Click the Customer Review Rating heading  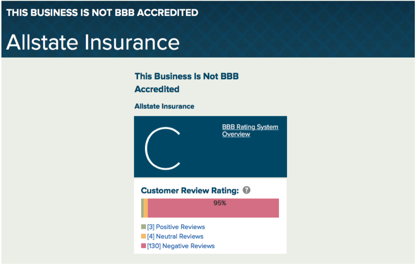click(x=190, y=190)
